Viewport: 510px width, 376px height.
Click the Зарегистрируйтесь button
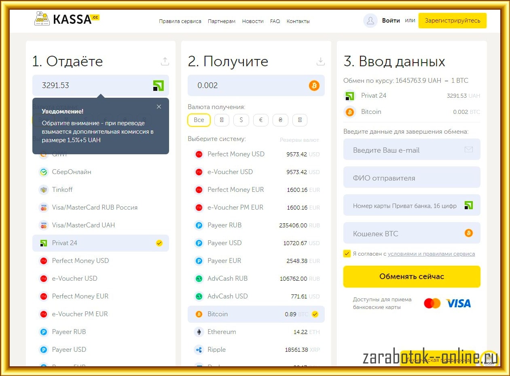[452, 21]
